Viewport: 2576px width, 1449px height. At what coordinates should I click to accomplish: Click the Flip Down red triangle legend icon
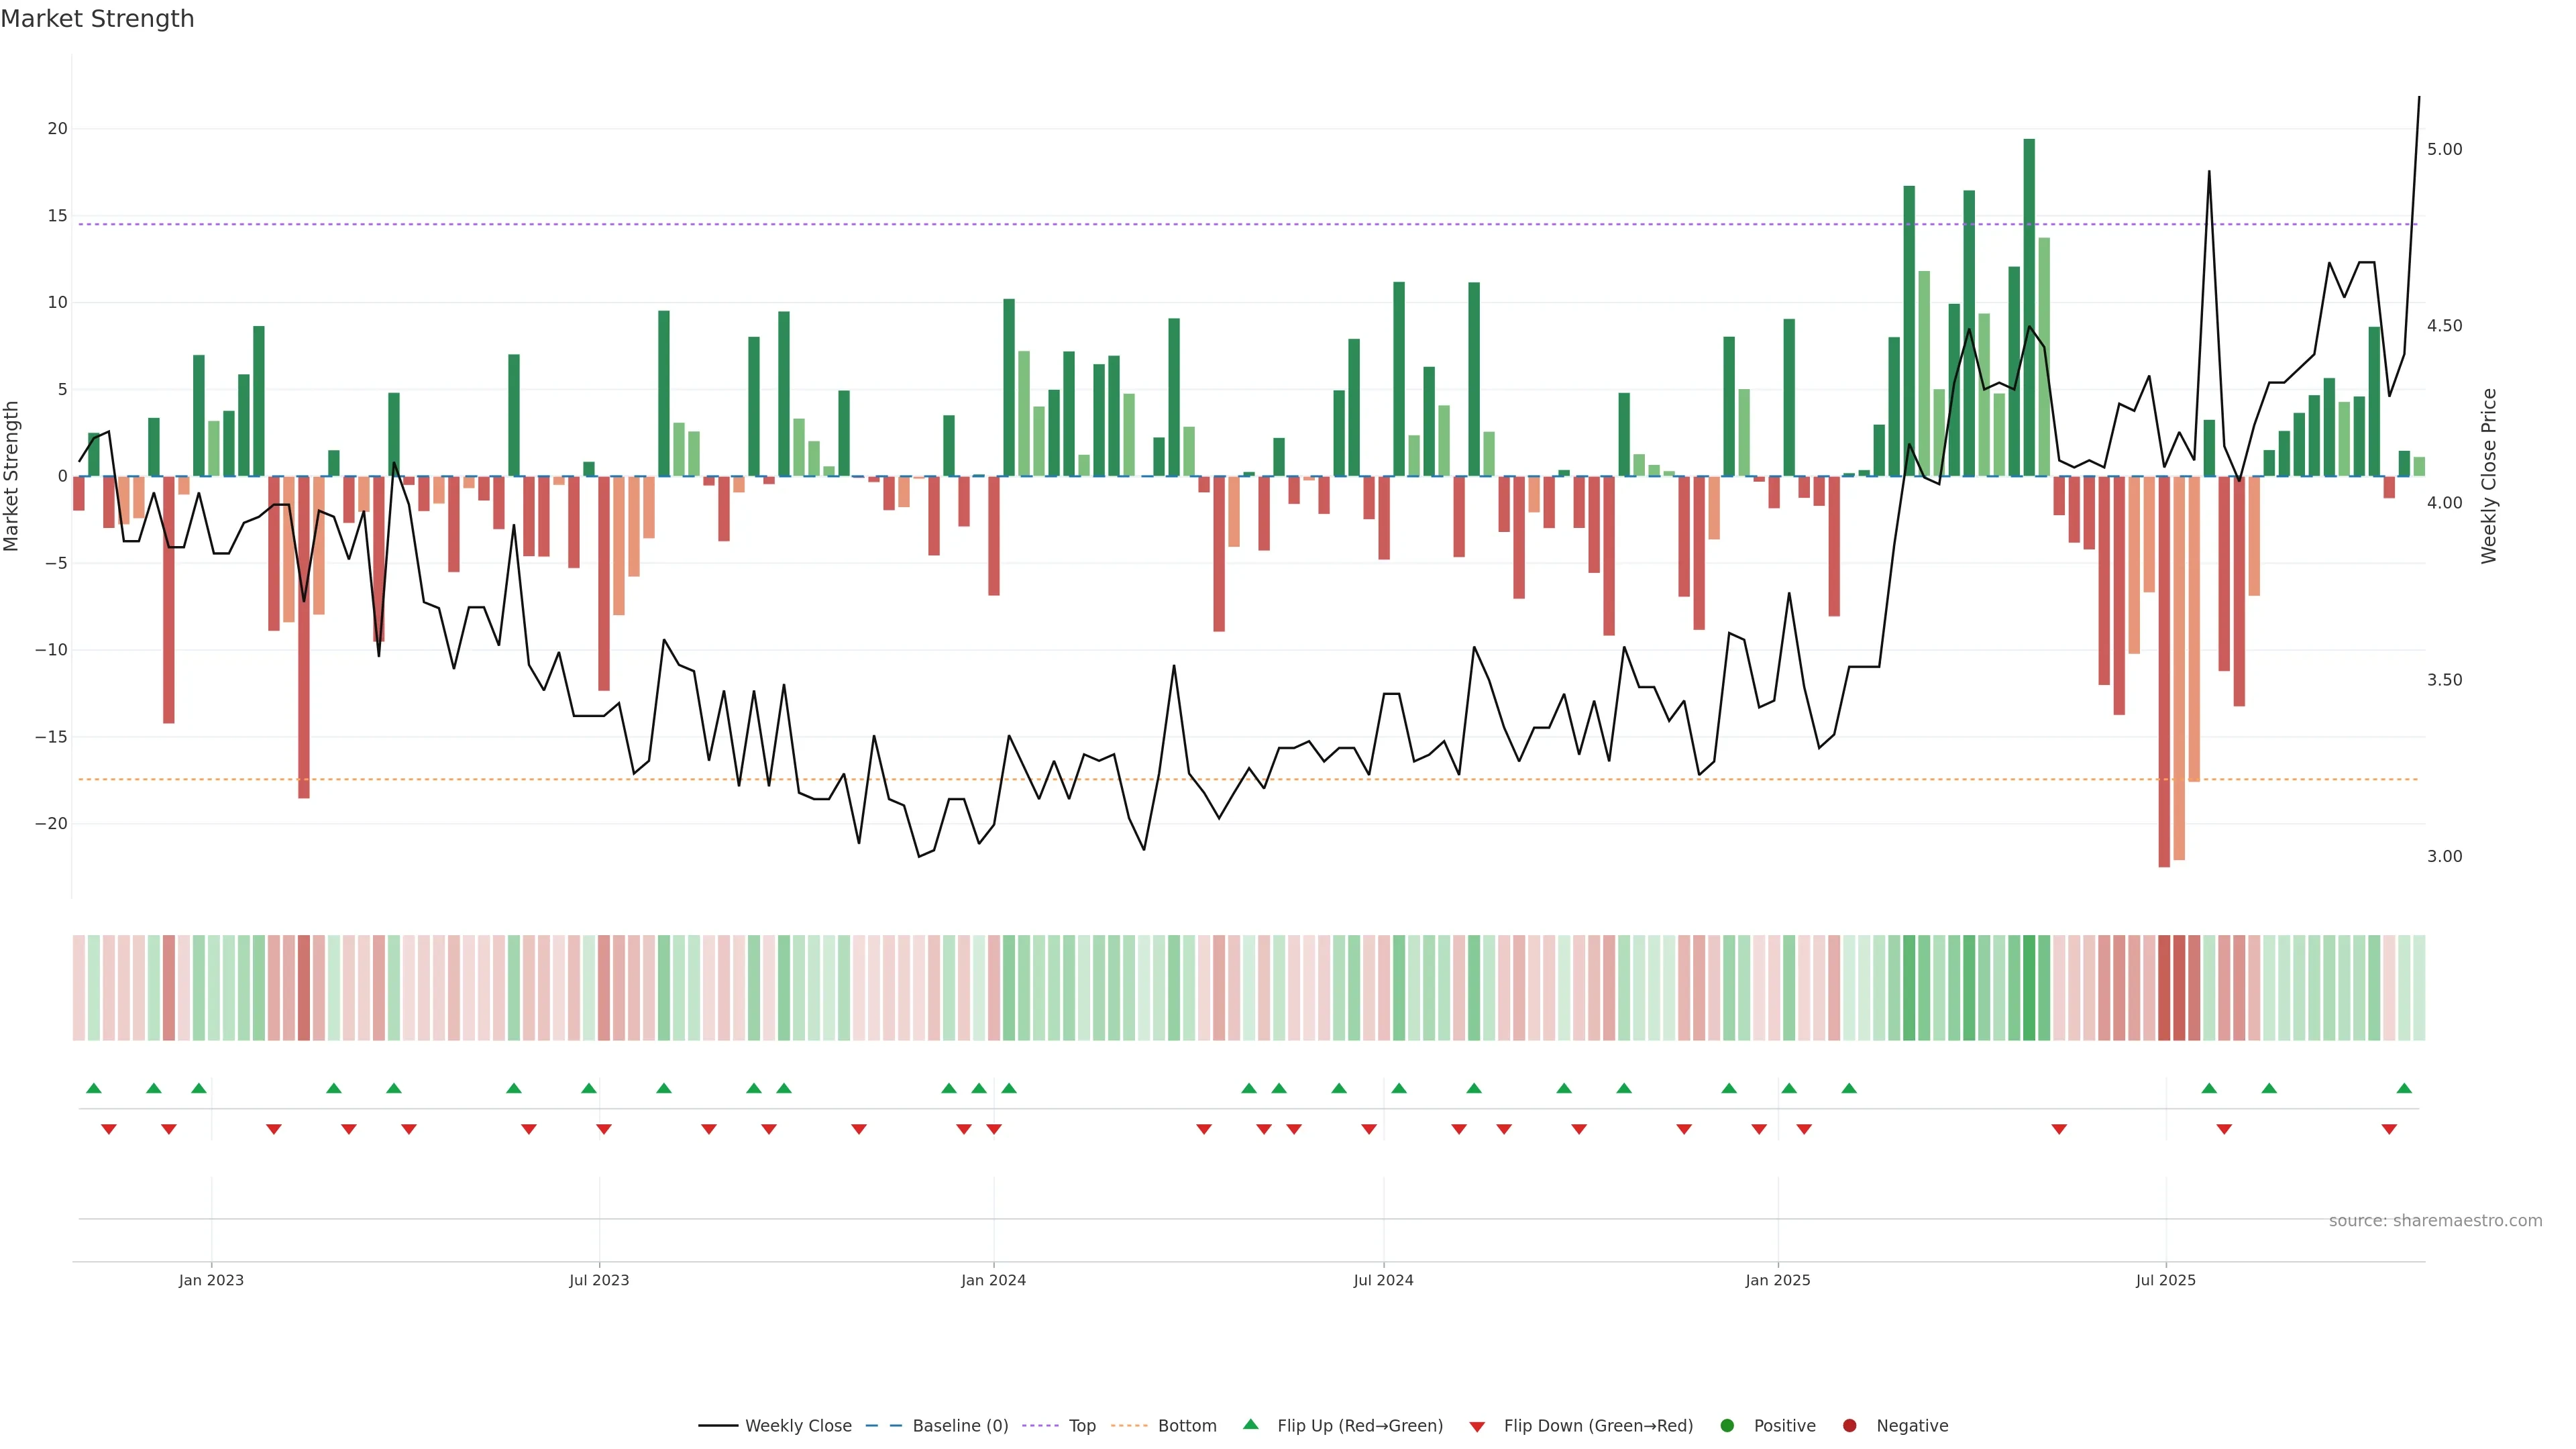tap(1477, 1427)
